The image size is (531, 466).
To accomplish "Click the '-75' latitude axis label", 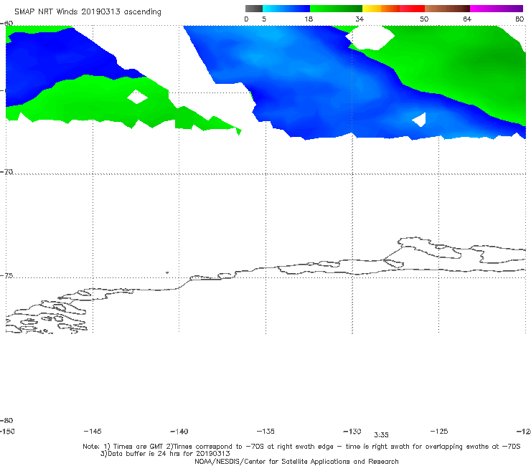I will coord(6,276).
